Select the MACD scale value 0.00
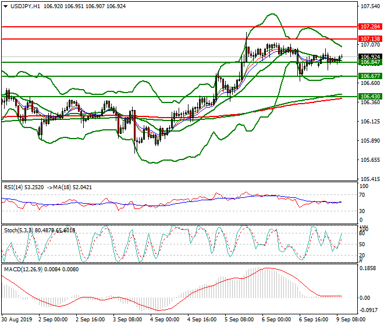Image resolution: width=384 pixels, height=326 pixels. [365, 298]
